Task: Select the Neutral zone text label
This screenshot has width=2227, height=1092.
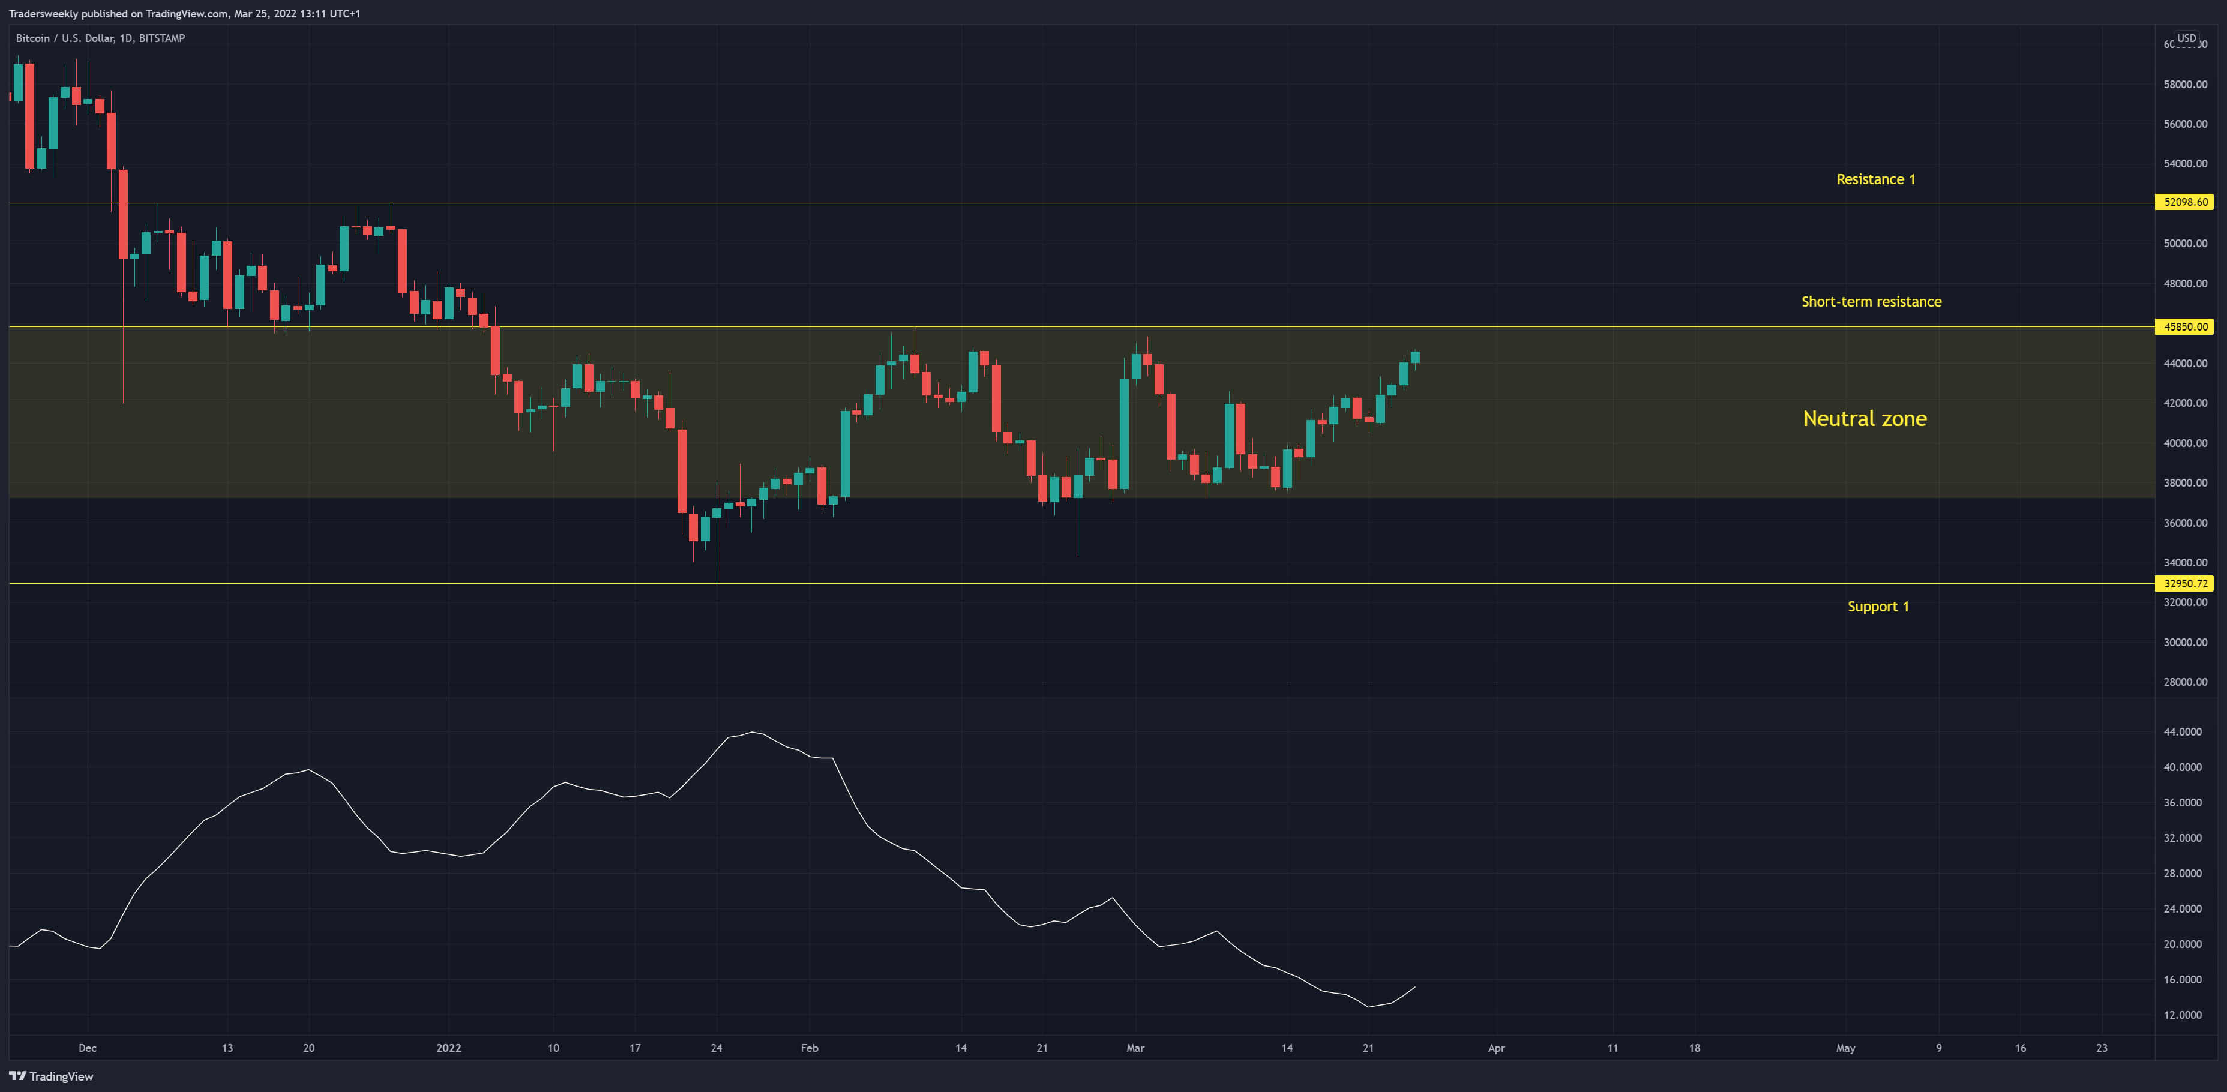Action: 1865,418
